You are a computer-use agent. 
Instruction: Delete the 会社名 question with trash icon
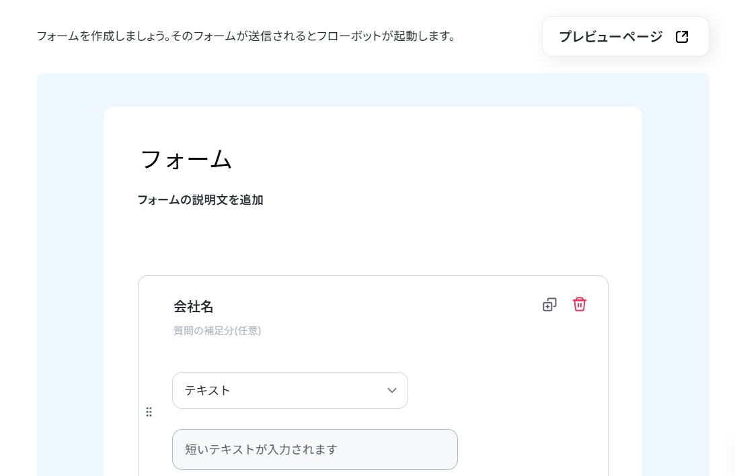(x=580, y=304)
